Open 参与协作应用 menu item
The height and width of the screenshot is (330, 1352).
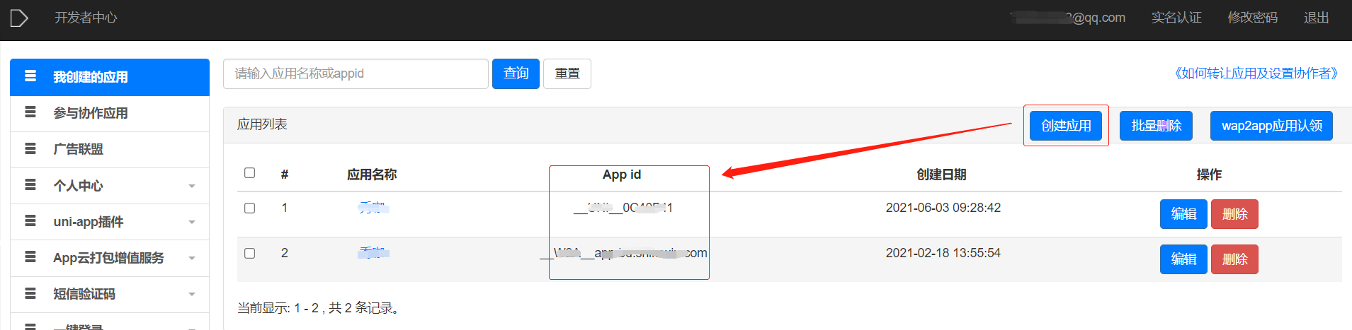[110, 113]
